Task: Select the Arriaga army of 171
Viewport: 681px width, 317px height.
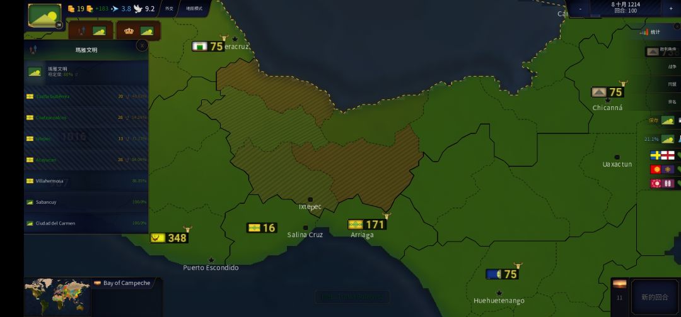Action: (367, 225)
